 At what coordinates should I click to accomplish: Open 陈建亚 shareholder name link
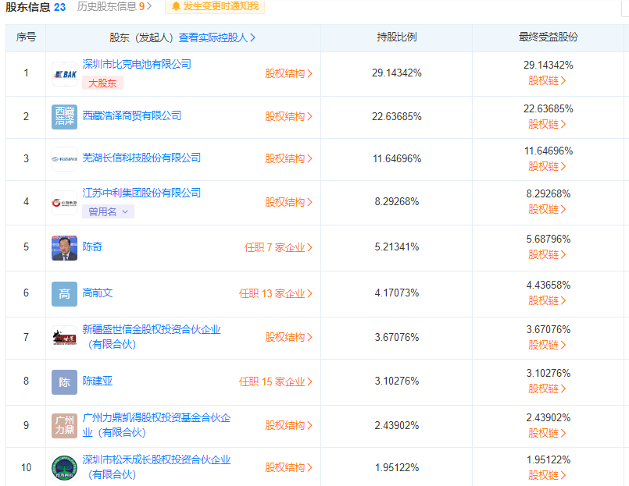[x=98, y=381]
